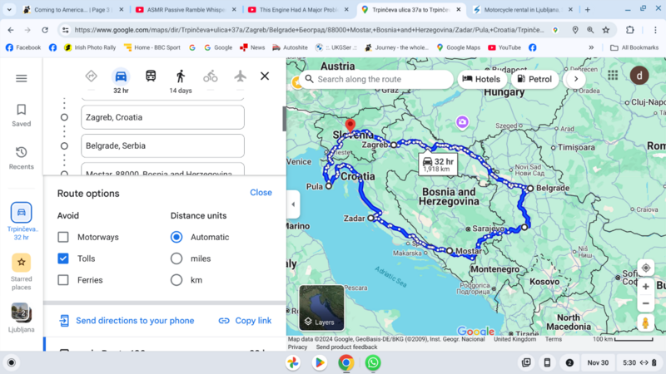Screen dimensions: 666x374
Task: Open Saved places in sidebar
Action: pos(22,115)
